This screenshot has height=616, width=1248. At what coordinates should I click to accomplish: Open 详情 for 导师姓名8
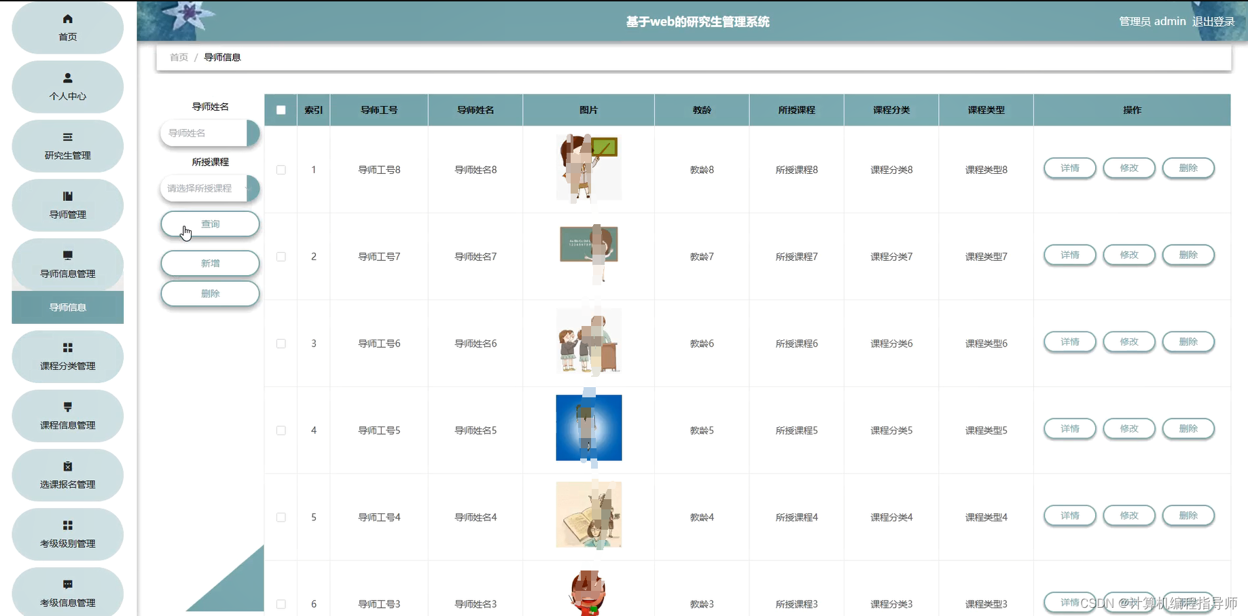pyautogui.click(x=1070, y=168)
